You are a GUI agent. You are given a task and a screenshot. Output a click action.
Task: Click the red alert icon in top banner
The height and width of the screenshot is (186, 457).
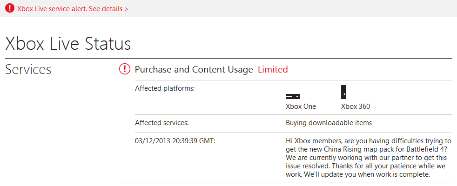[x=9, y=8]
